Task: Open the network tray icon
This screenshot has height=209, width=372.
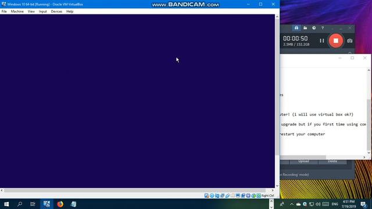Action: pos(312,204)
